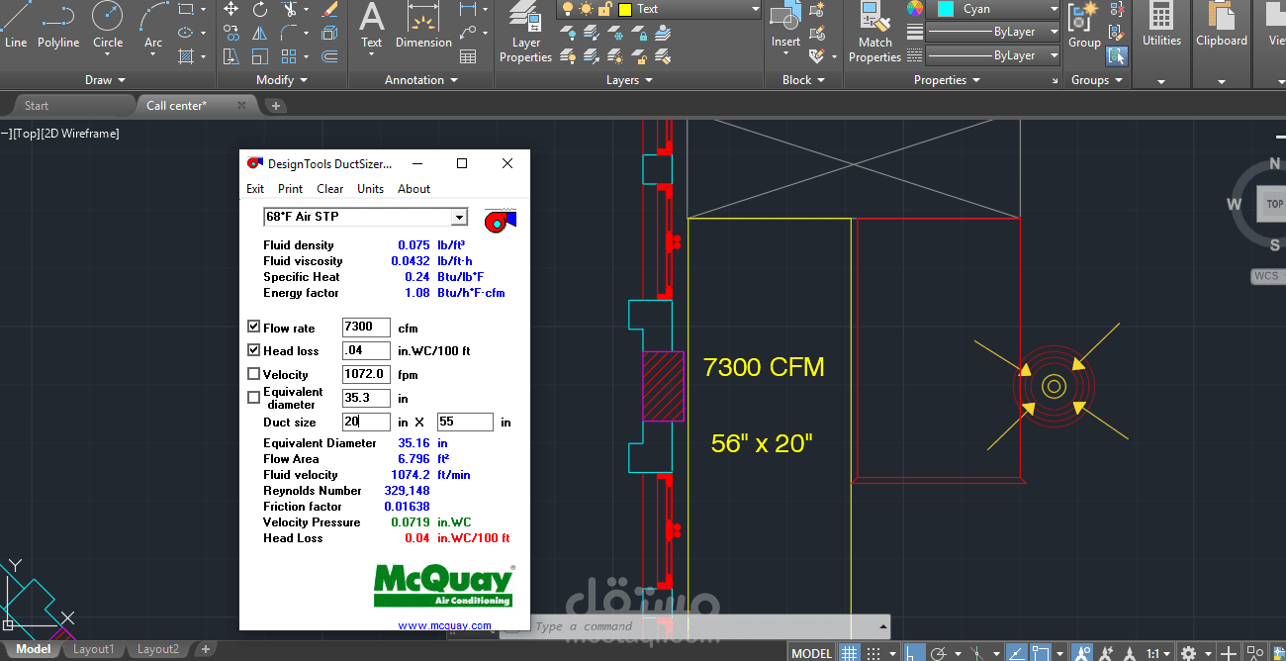Open the 68°F Air STP fluid dropdown
Viewport: 1286px width, 661px height.
point(459,218)
